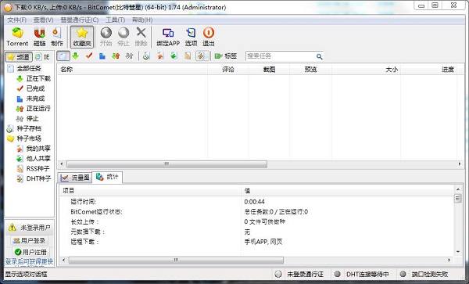Viewport: 469px width, 284px height.
Task: Click the 标签 tags button
Action: pyautogui.click(x=226, y=56)
